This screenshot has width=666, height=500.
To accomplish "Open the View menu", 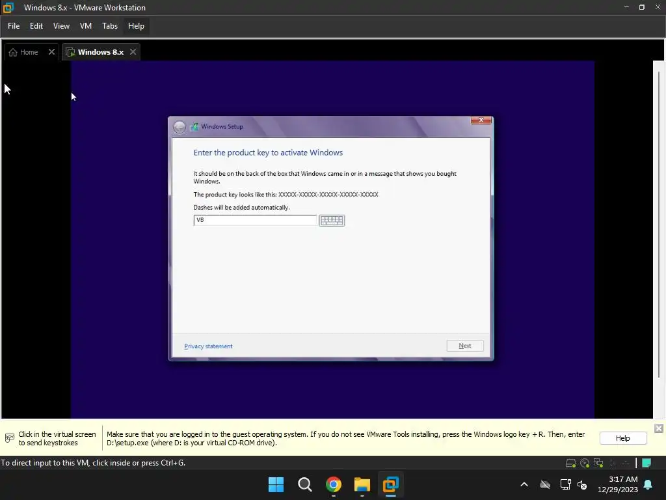I will tap(61, 26).
